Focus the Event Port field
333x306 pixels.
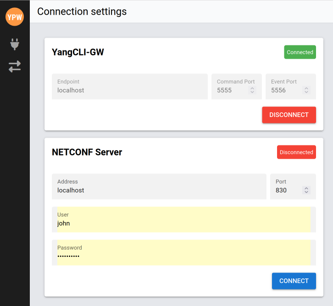point(285,90)
